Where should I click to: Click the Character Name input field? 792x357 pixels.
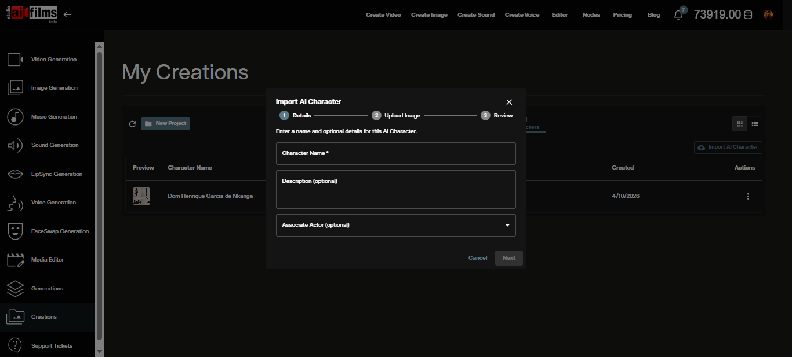[396, 153]
